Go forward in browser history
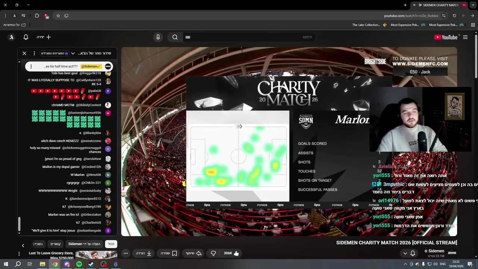The height and width of the screenshot is (269, 478). click(463, 16)
